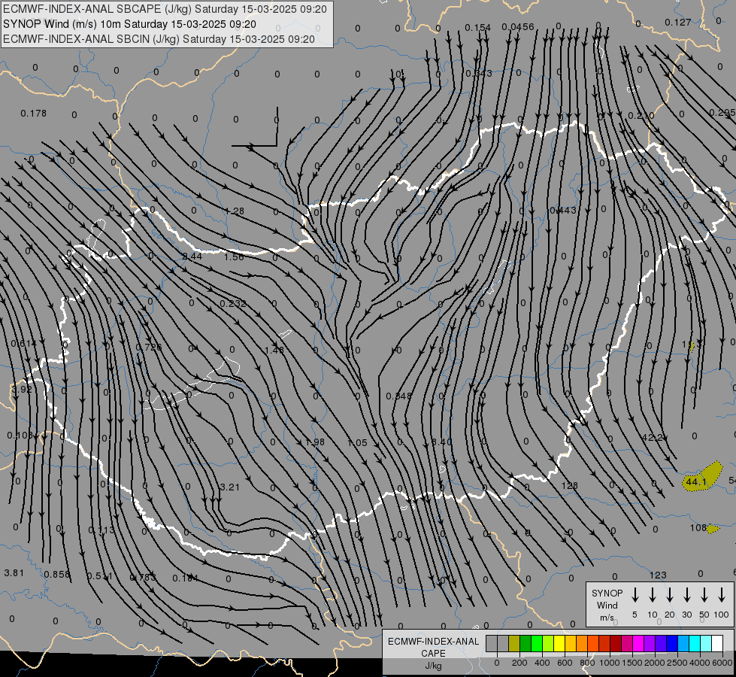Click the 1.98 value on the map

[x=314, y=442]
